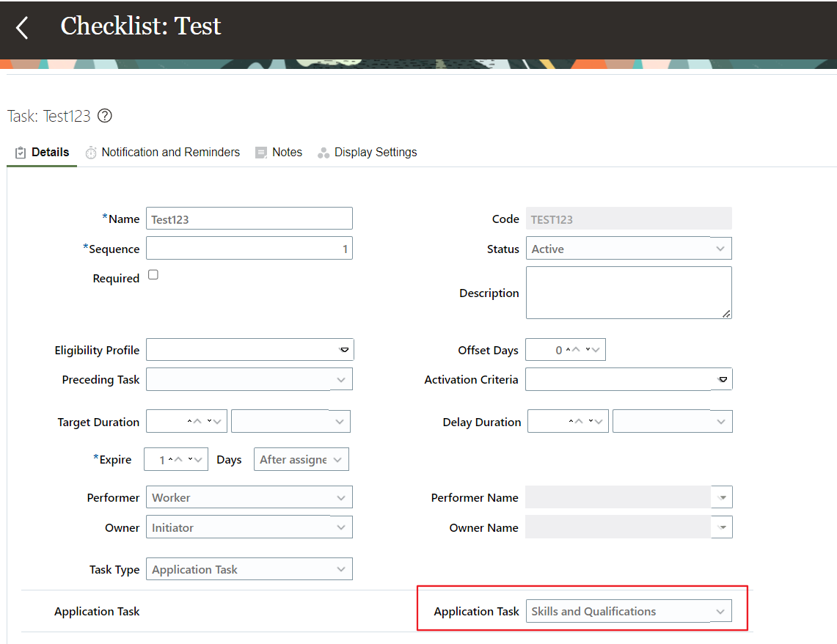837x644 pixels.
Task: Click the Notification and Reminders clock icon
Action: pos(91,153)
